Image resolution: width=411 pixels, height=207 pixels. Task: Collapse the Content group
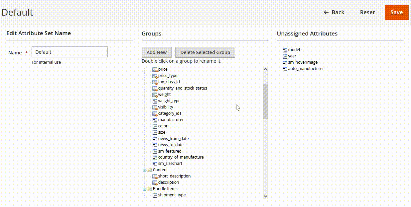tap(144, 170)
